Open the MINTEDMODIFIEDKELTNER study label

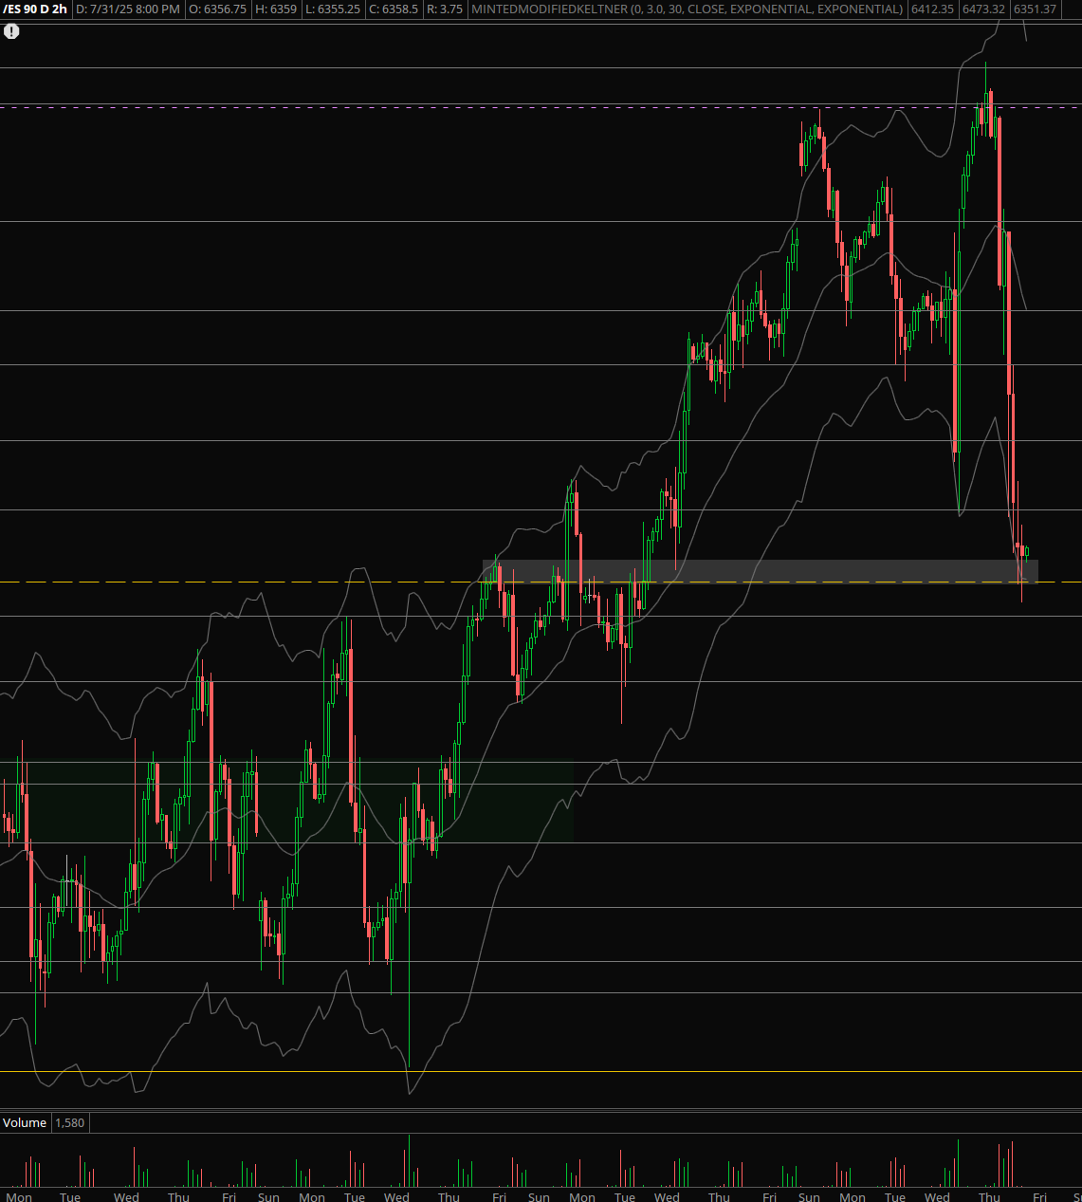pos(688,9)
